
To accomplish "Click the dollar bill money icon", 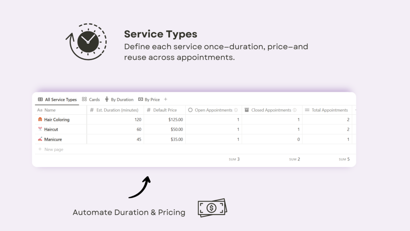I will pos(212,208).
